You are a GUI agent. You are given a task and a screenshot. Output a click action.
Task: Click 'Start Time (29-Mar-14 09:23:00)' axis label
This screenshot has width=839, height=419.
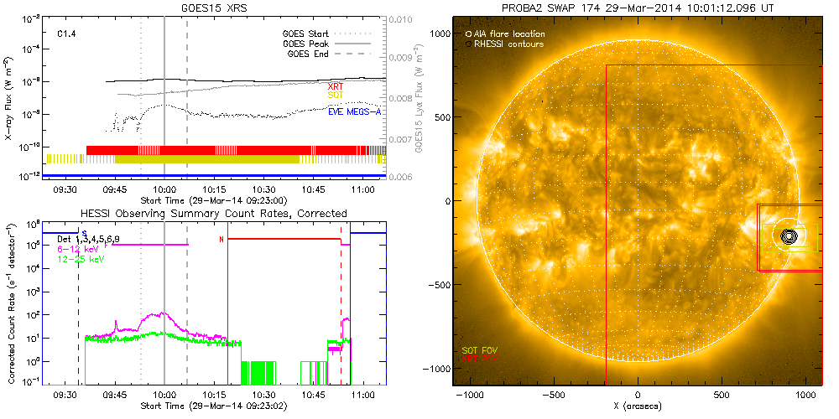click(213, 201)
